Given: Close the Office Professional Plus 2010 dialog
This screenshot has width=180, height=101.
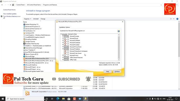Looking at the screenshot, I should tap(123, 22).
